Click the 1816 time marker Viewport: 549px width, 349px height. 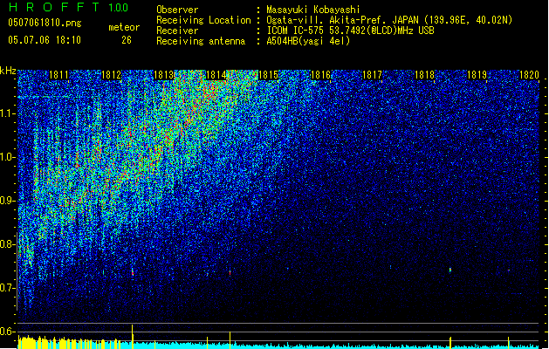320,74
